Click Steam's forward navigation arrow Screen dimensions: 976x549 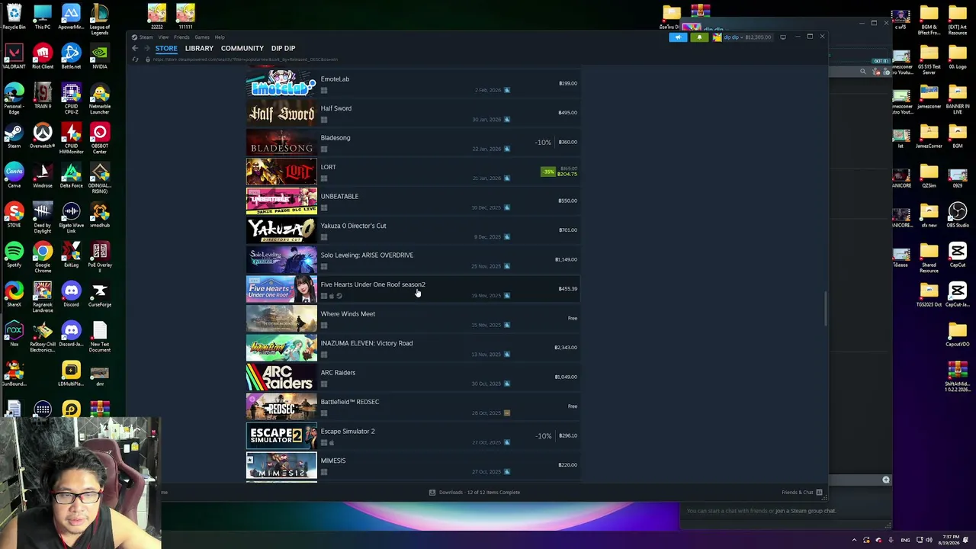(x=147, y=48)
